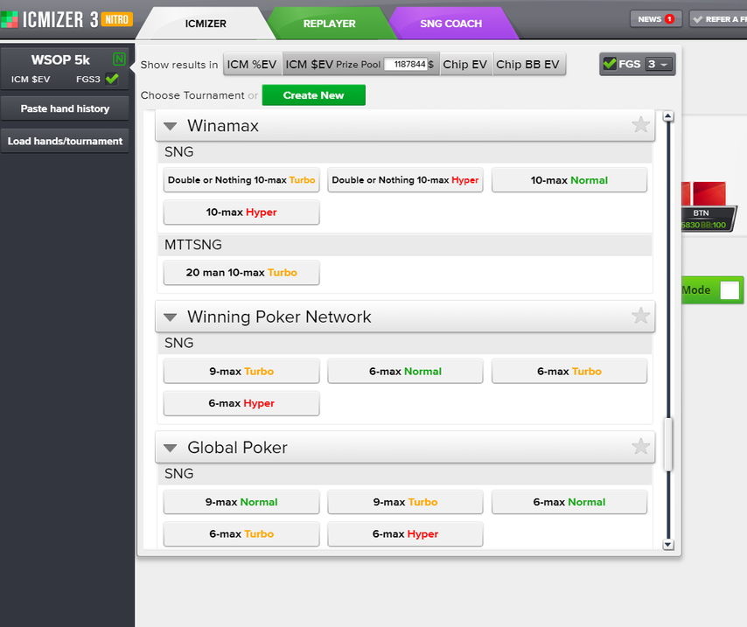The height and width of the screenshot is (627, 747).
Task: Click the Create New tournament button
Action: pyautogui.click(x=313, y=95)
